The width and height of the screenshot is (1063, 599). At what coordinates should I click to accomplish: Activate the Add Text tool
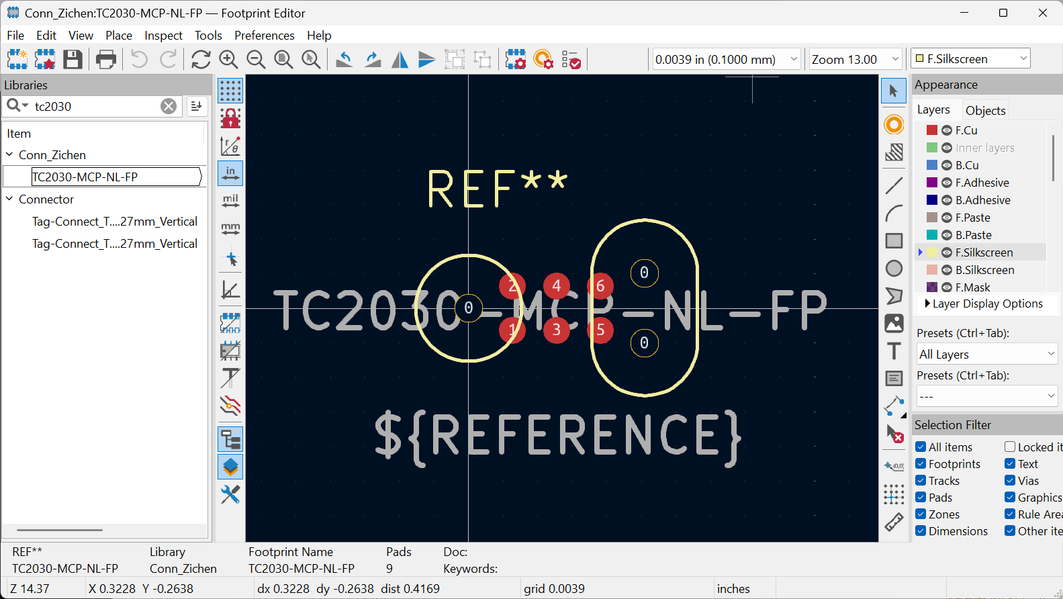894,351
